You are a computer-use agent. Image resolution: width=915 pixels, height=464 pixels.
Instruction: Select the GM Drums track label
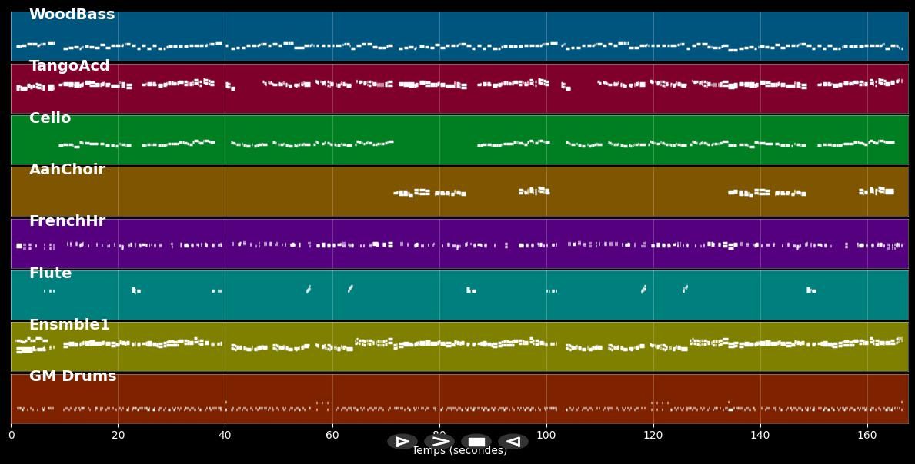pos(72,376)
